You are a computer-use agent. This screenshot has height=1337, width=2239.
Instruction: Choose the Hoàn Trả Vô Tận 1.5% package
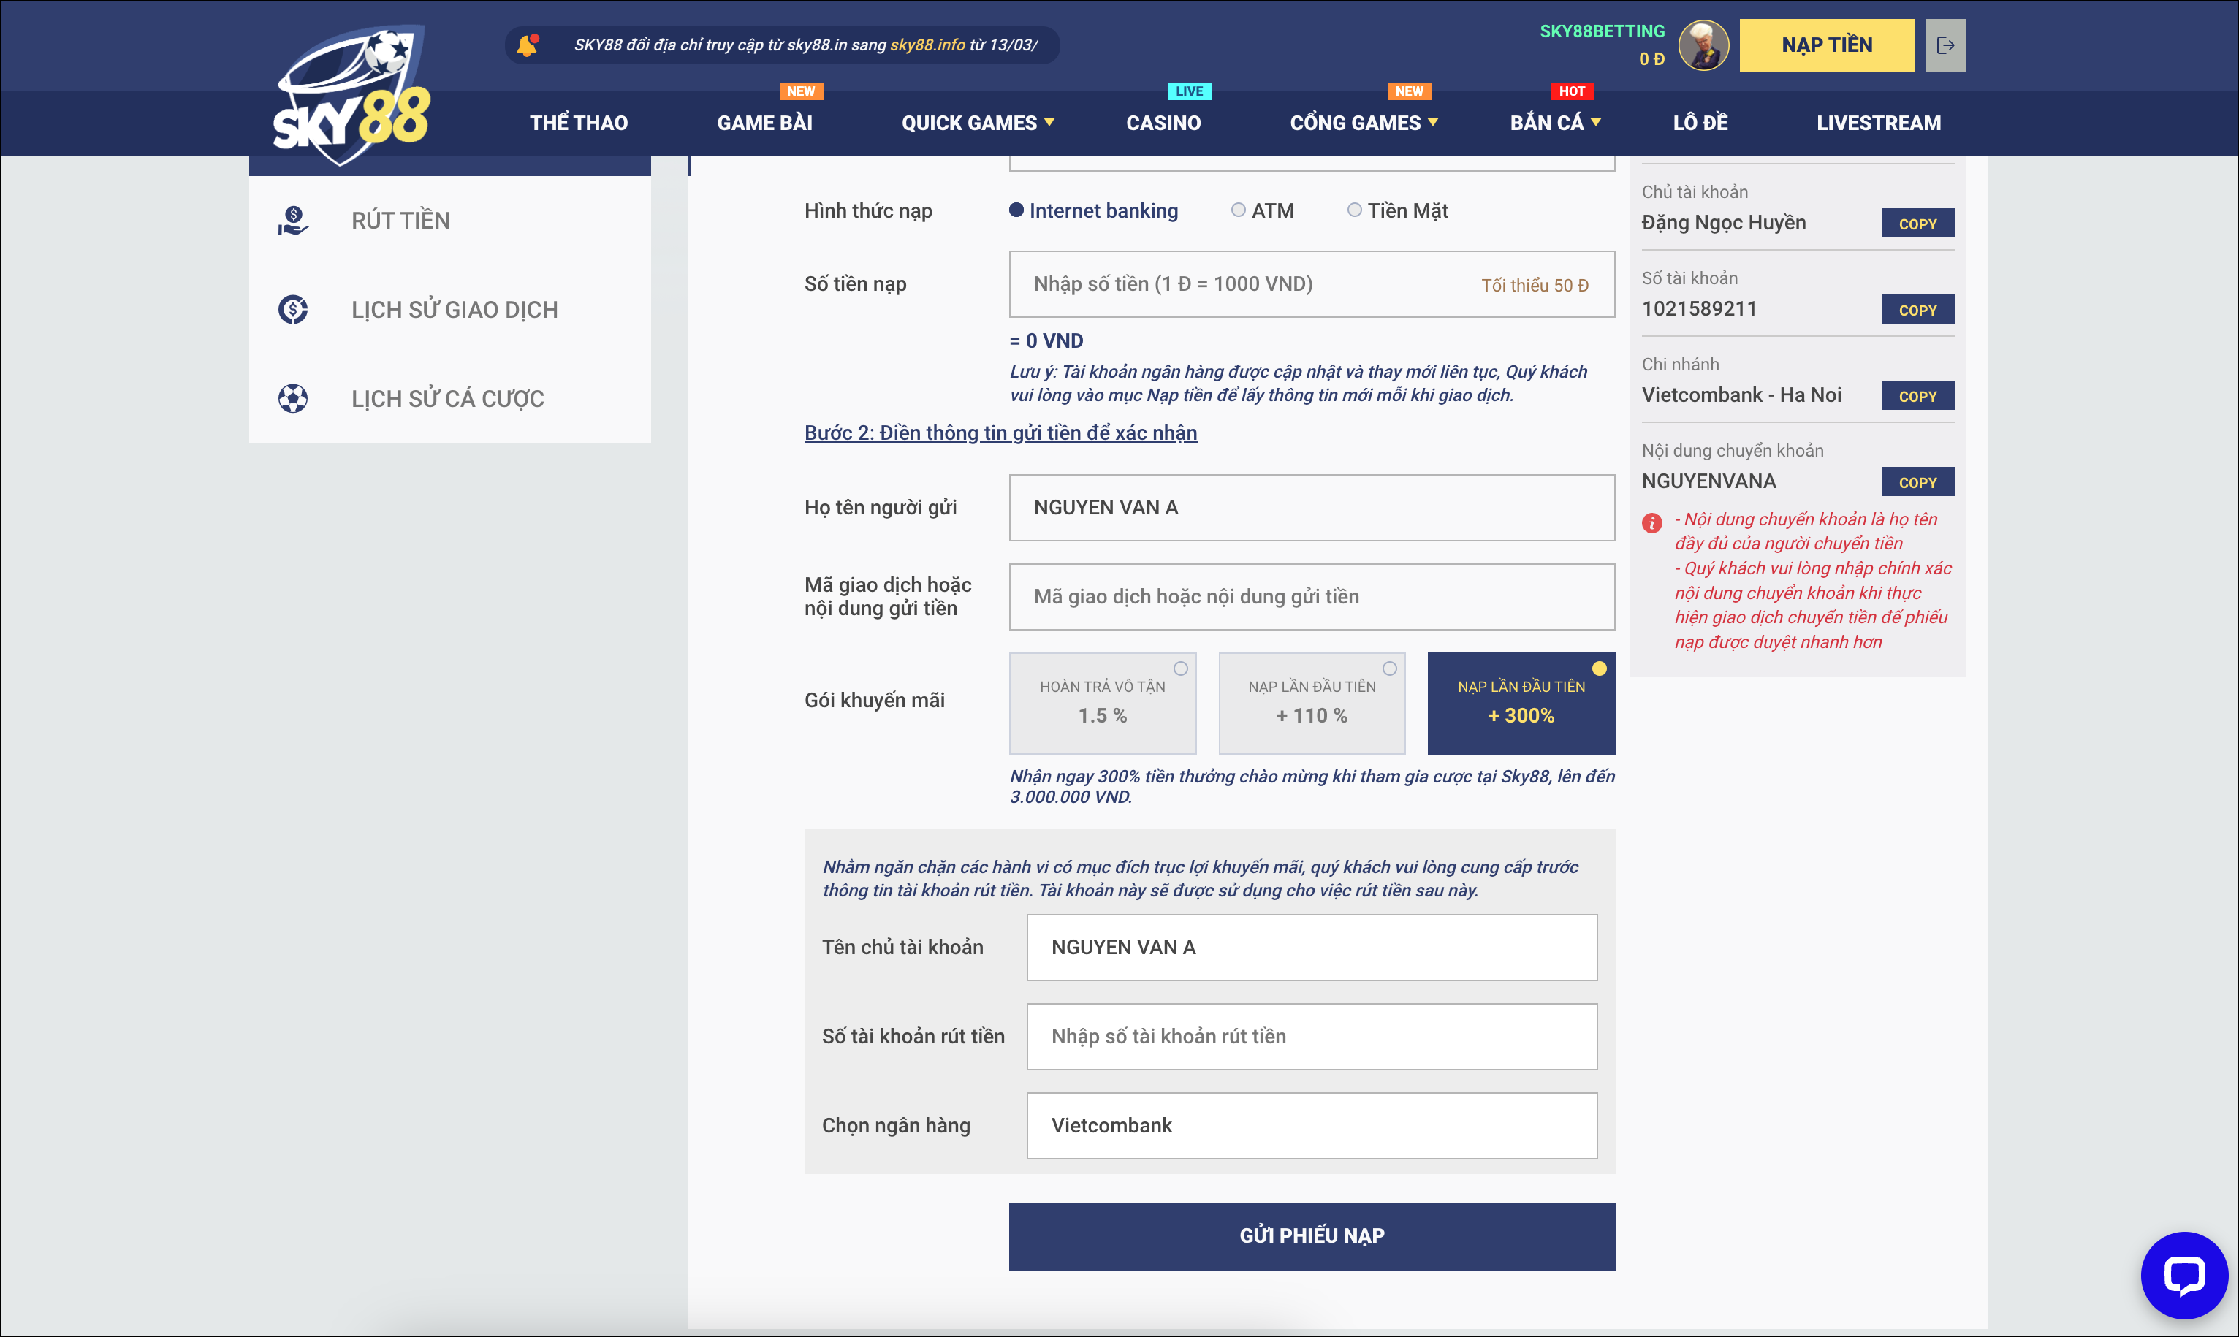1103,703
